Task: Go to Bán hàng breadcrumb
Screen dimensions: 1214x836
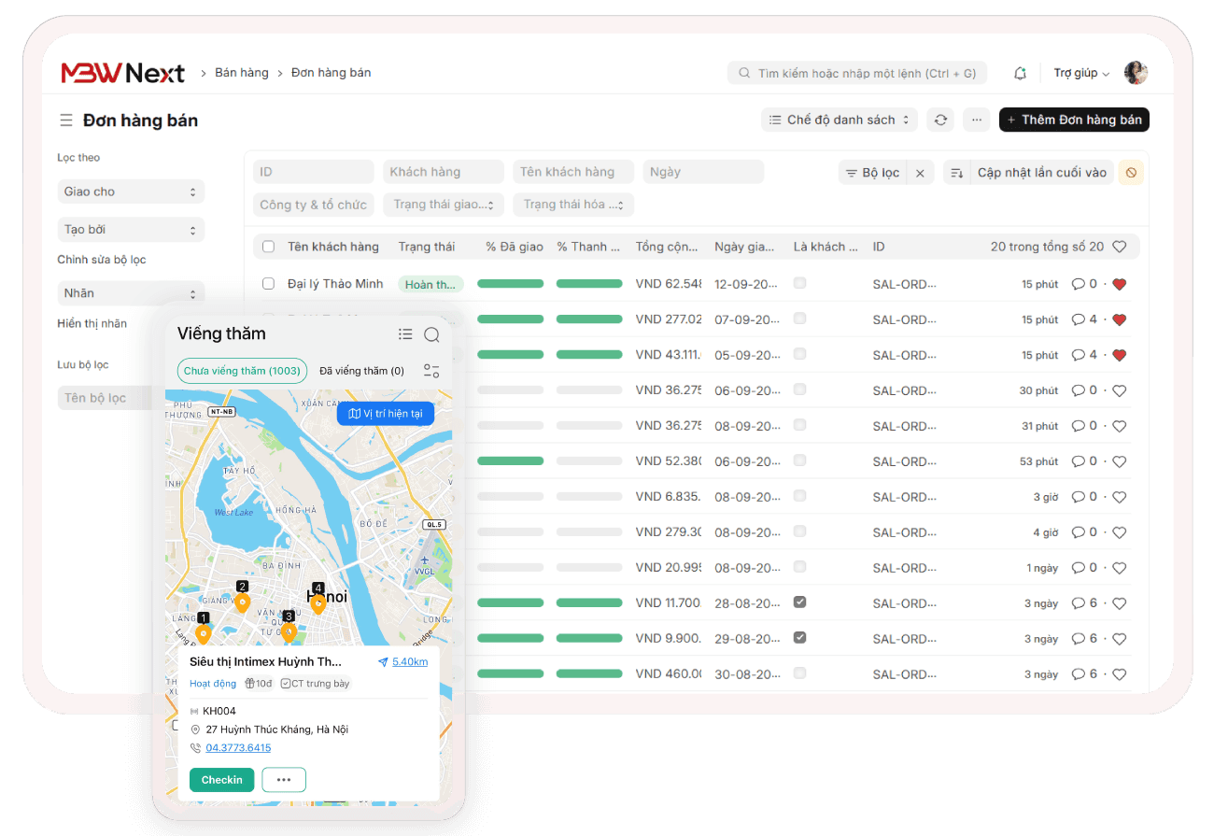Action: [x=241, y=73]
